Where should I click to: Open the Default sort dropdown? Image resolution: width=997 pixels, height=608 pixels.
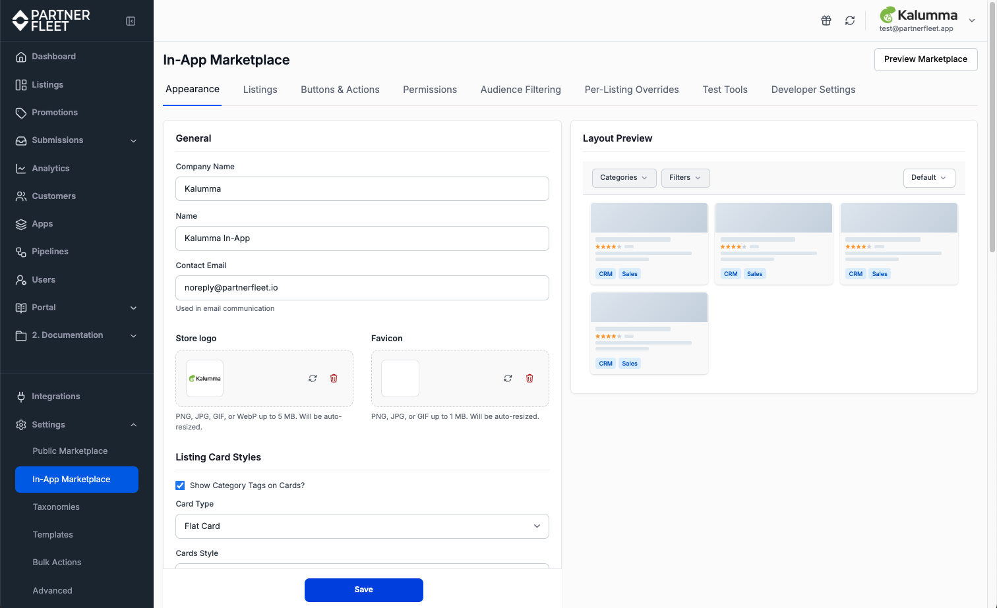[x=929, y=178]
